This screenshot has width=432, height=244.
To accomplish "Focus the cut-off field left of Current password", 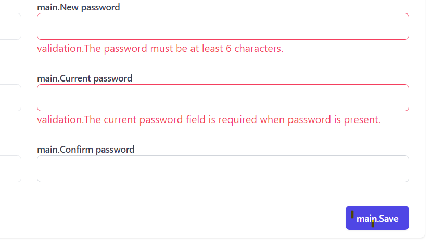I will [10, 98].
